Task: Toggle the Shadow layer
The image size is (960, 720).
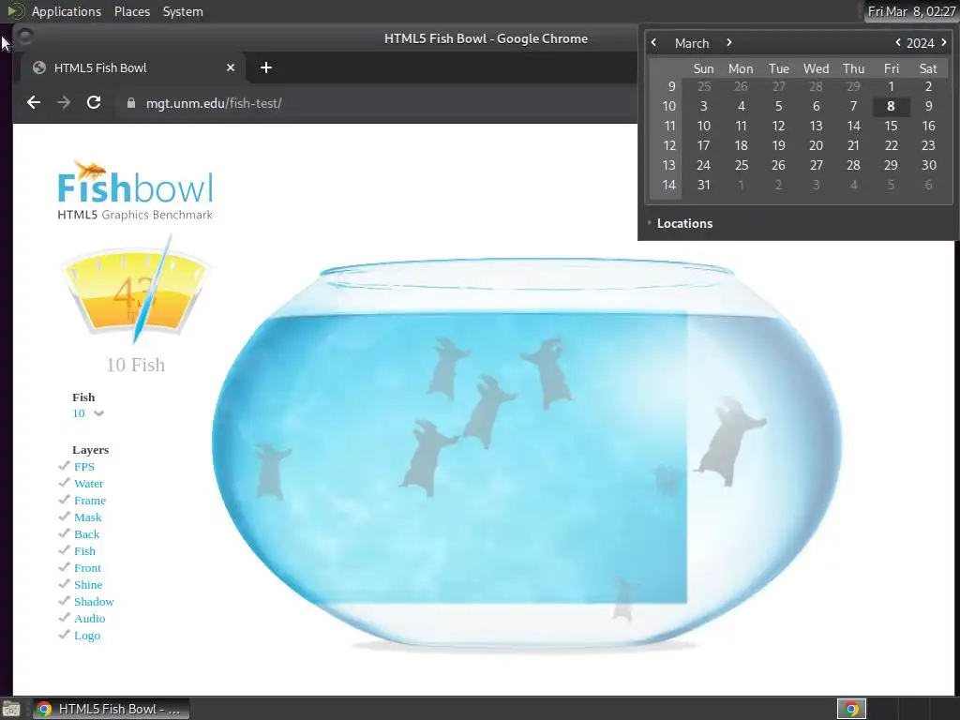Action: point(94,601)
